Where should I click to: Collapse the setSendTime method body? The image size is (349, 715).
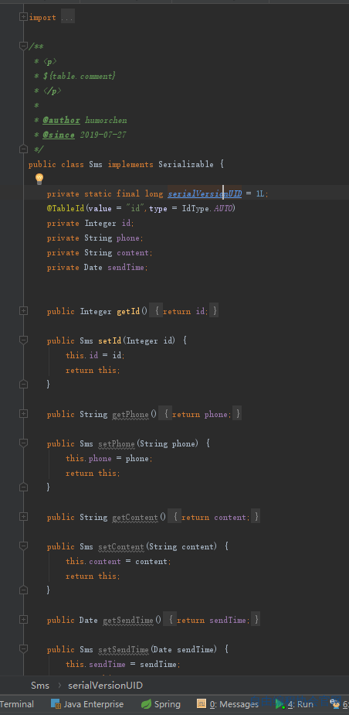pos(23,649)
